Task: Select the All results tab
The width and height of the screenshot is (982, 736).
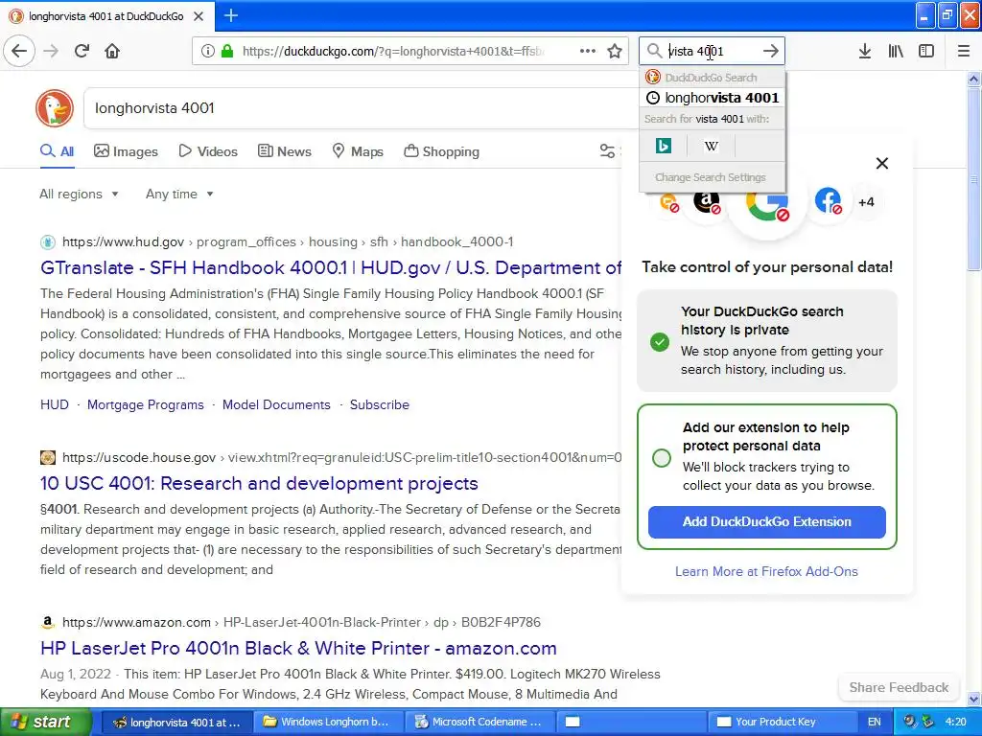Action: click(57, 151)
